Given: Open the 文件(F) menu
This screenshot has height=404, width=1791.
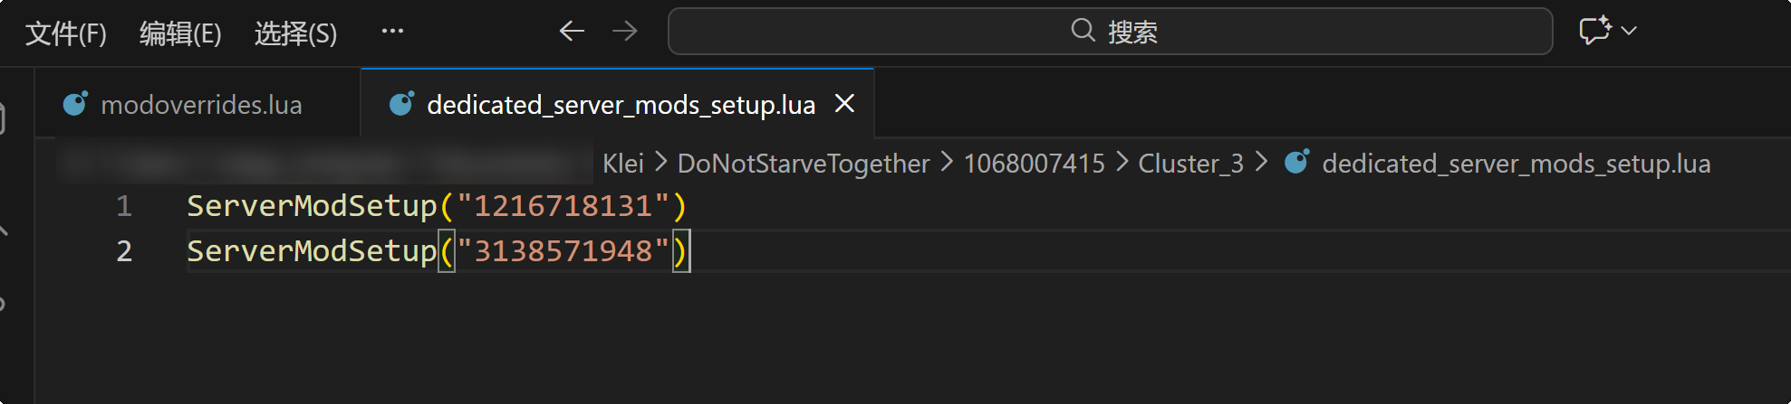Looking at the screenshot, I should (65, 33).
